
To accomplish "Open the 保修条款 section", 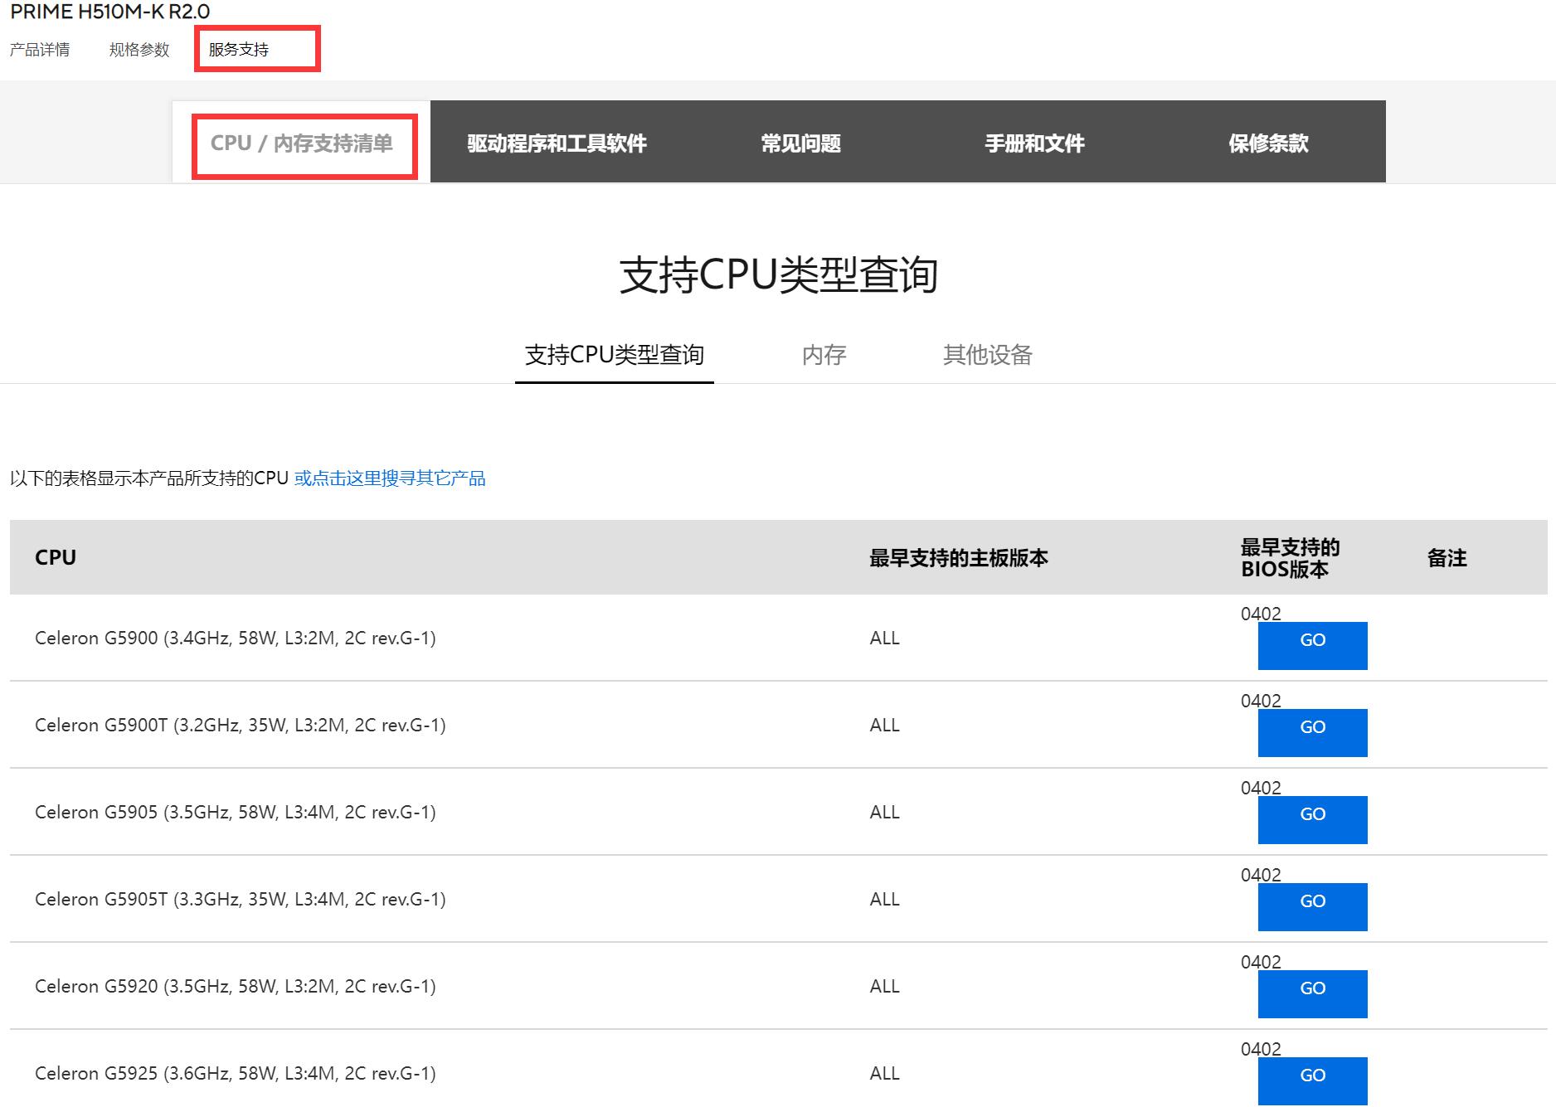I will tap(1267, 143).
